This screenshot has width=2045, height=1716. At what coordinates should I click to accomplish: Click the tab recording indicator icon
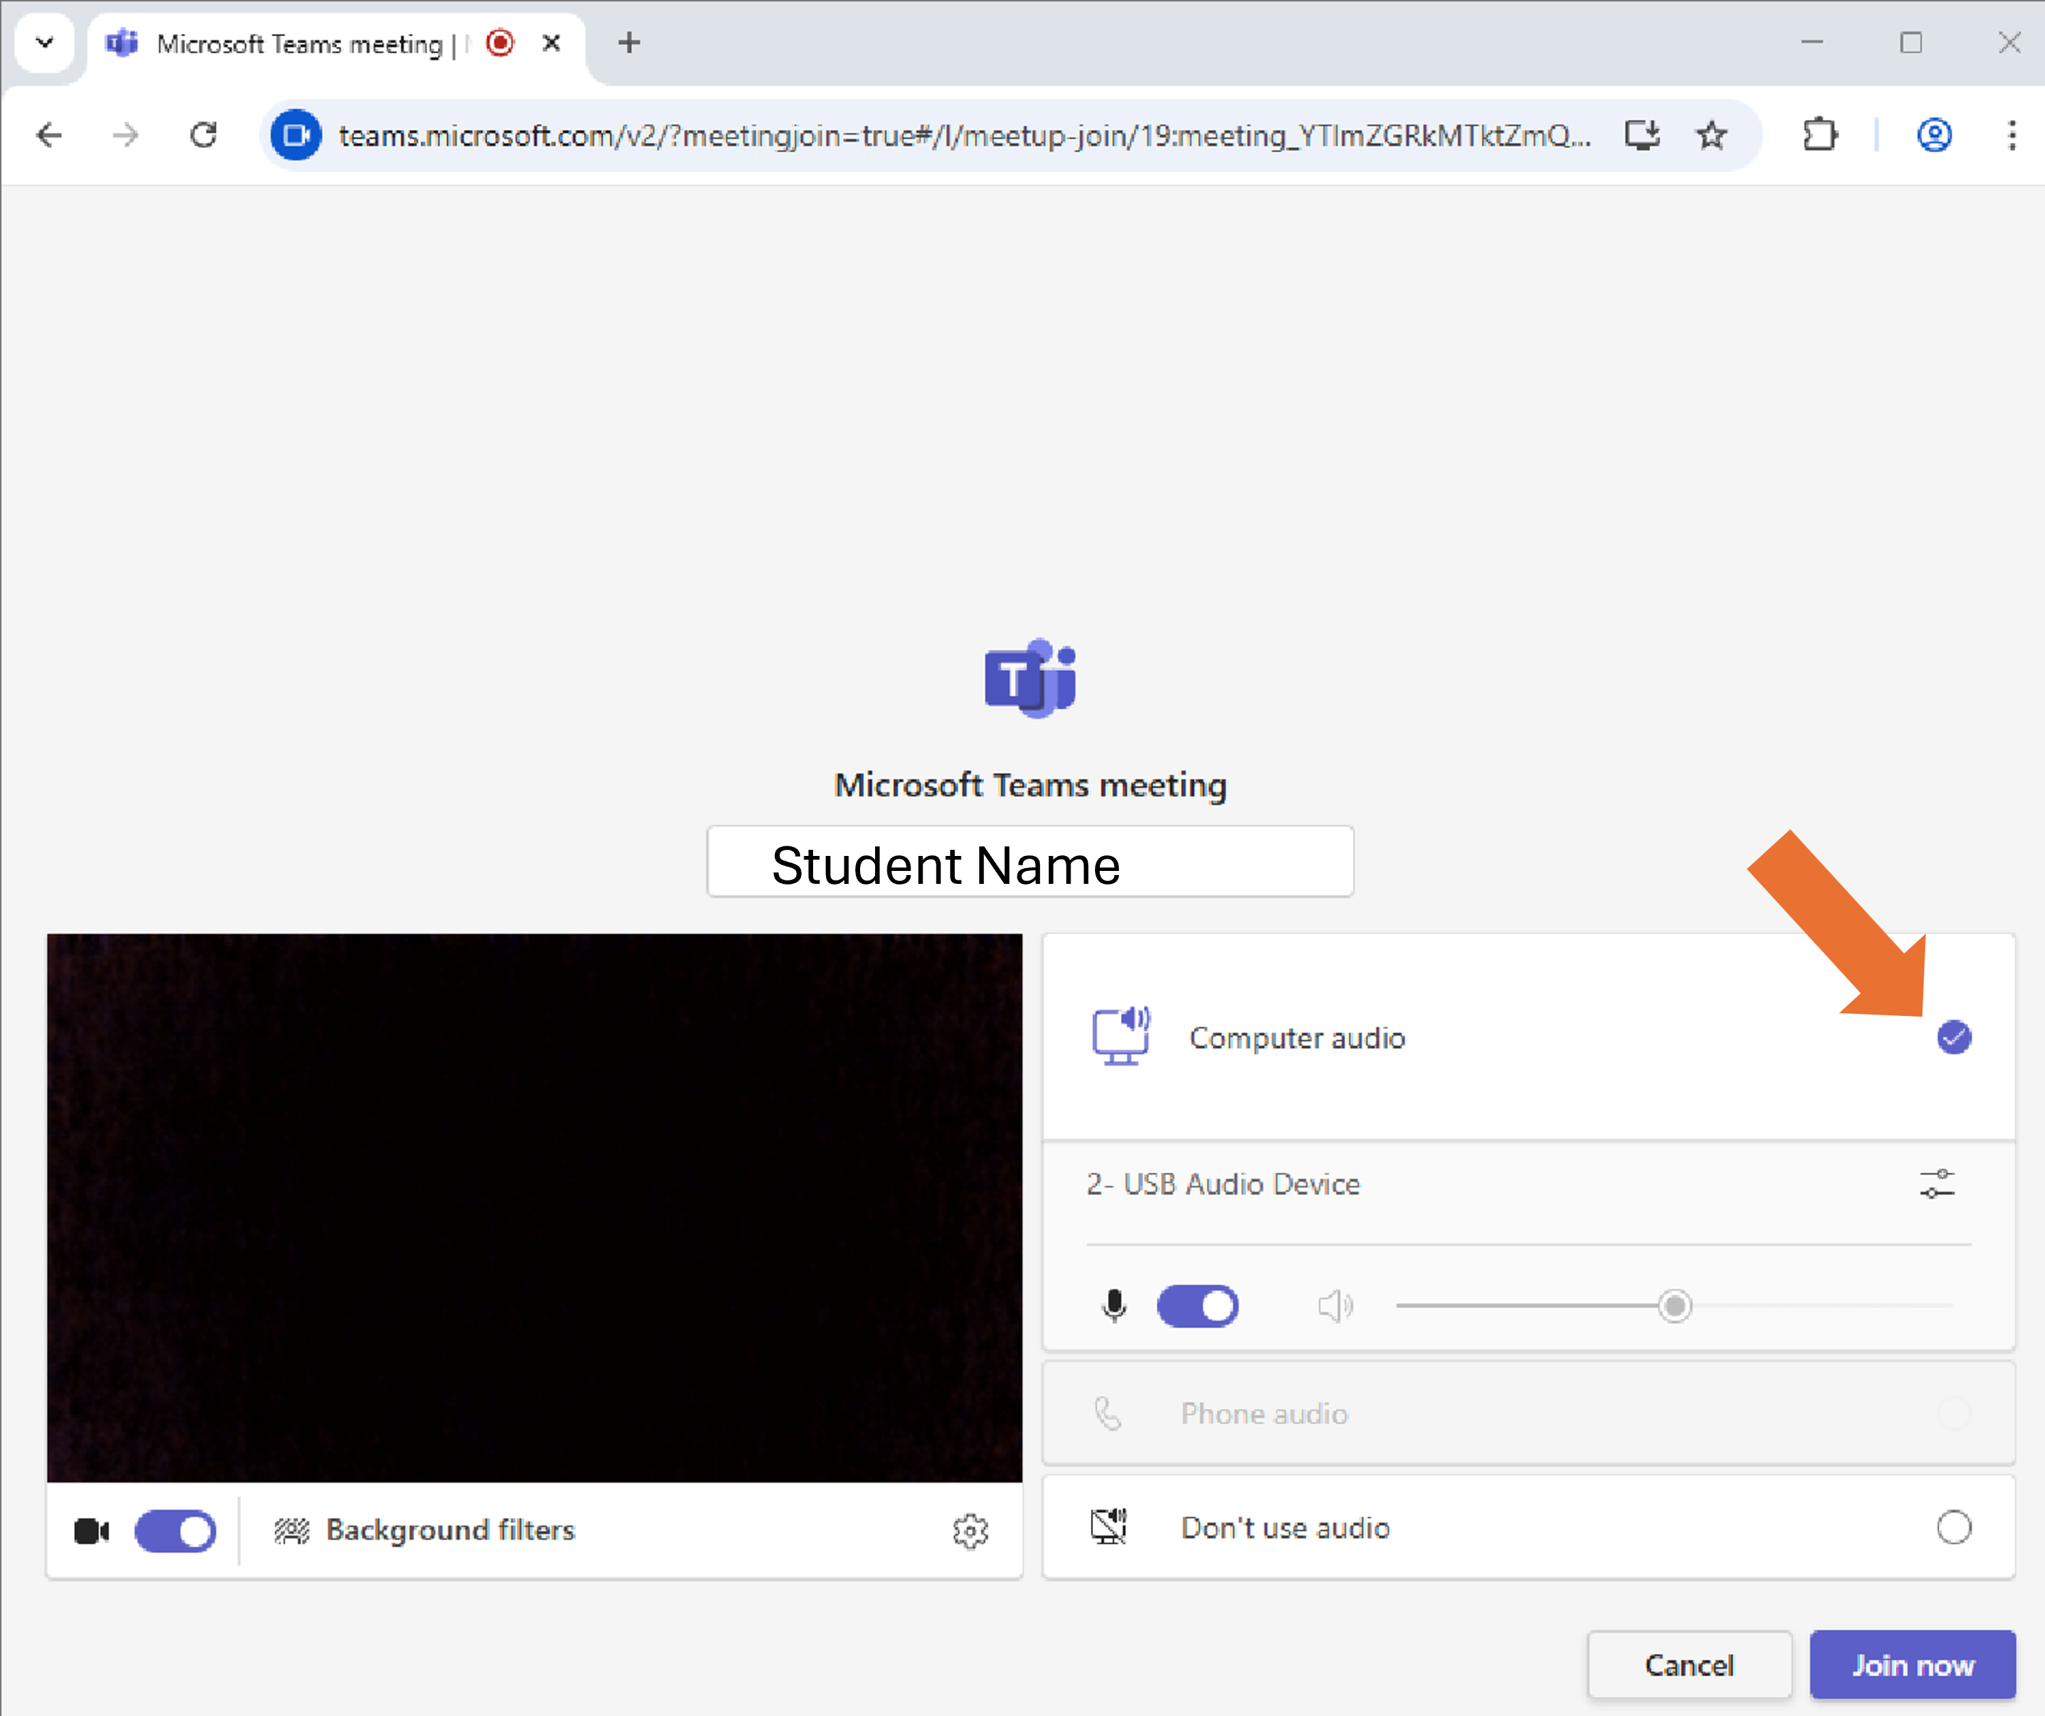(500, 43)
